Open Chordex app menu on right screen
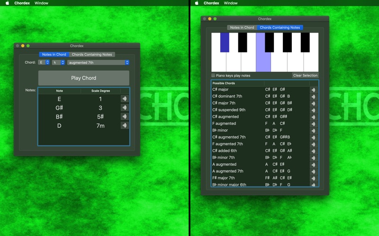Image resolution: width=379 pixels, height=236 pixels. coord(211,3)
